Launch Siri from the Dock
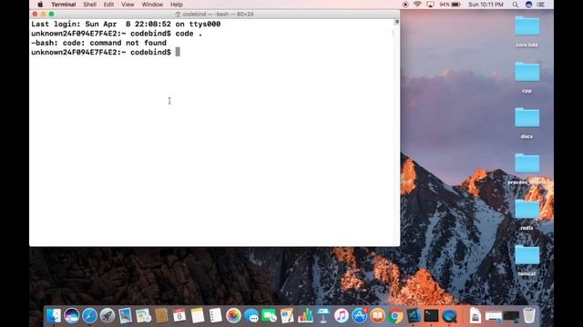Image resolution: width=583 pixels, height=327 pixels. (71, 316)
